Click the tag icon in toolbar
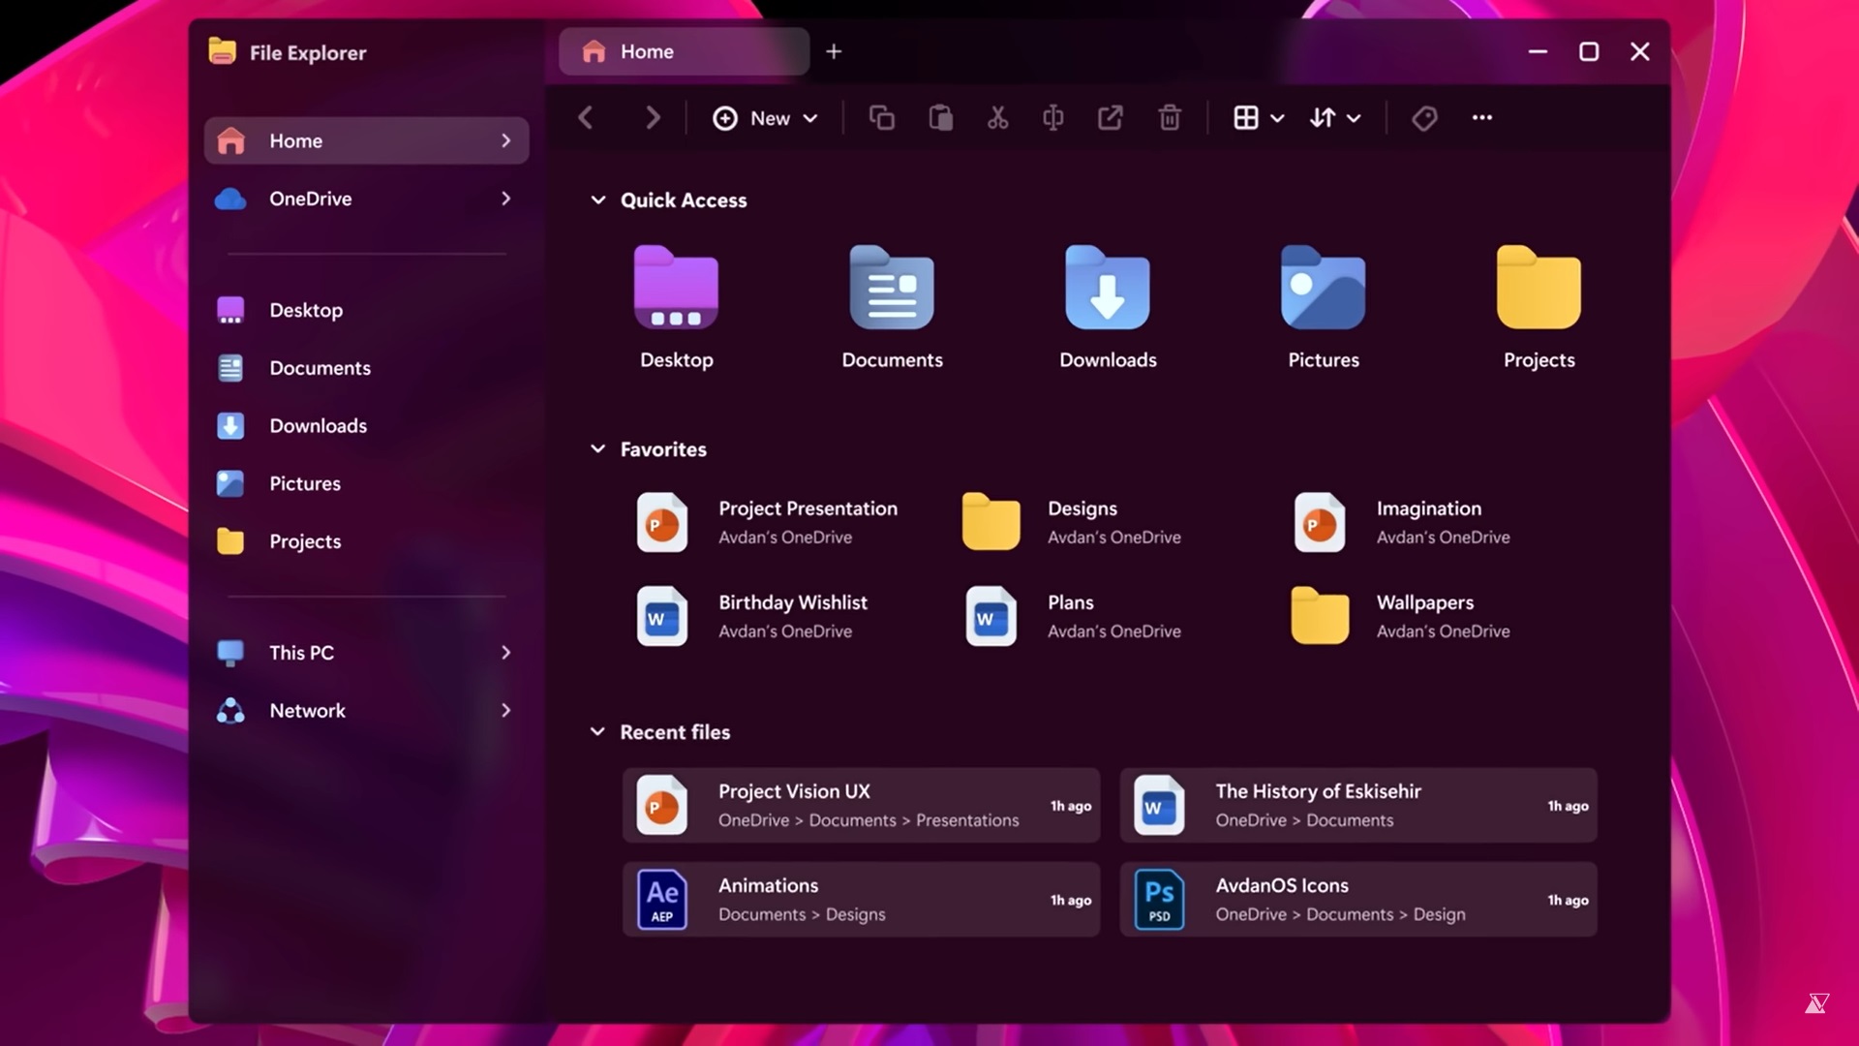Viewport: 1859px width, 1046px height. click(x=1424, y=118)
